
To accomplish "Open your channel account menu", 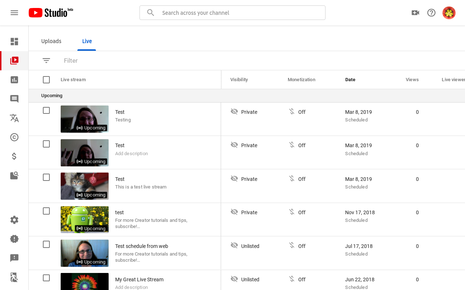I will pyautogui.click(x=449, y=12).
